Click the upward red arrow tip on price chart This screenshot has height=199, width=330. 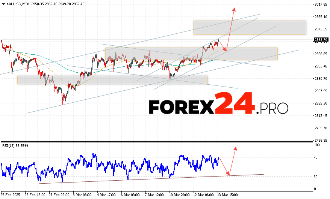[x=234, y=8]
